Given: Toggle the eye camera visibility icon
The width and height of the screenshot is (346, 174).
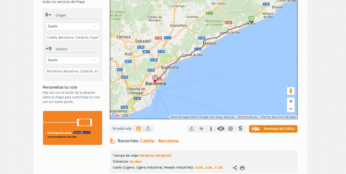Looking at the screenshot, I should pyautogui.click(x=221, y=128).
